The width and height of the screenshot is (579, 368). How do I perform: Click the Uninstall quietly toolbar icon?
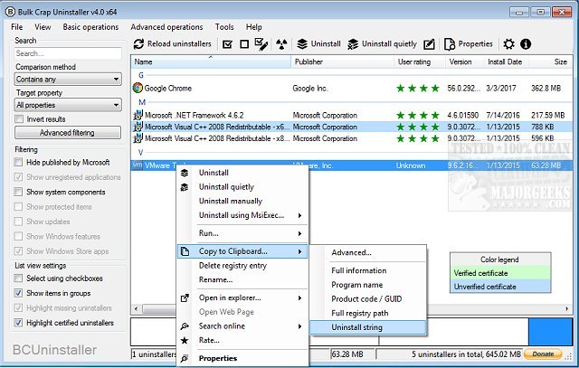tap(353, 43)
